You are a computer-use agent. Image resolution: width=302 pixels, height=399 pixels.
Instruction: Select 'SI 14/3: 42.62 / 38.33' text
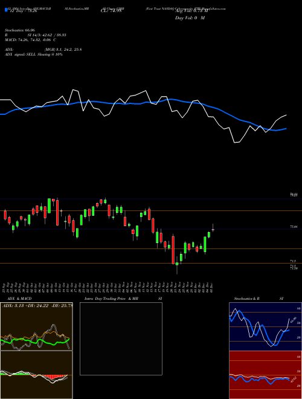[x=47, y=35]
